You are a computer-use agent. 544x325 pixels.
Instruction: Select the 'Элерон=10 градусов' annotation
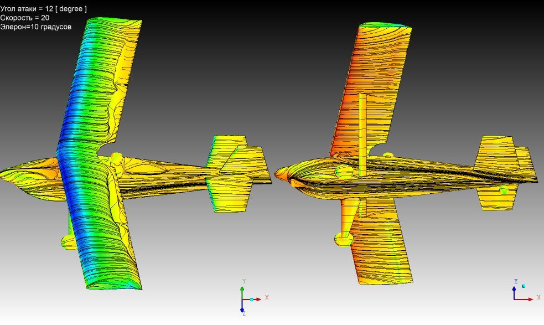(x=36, y=27)
